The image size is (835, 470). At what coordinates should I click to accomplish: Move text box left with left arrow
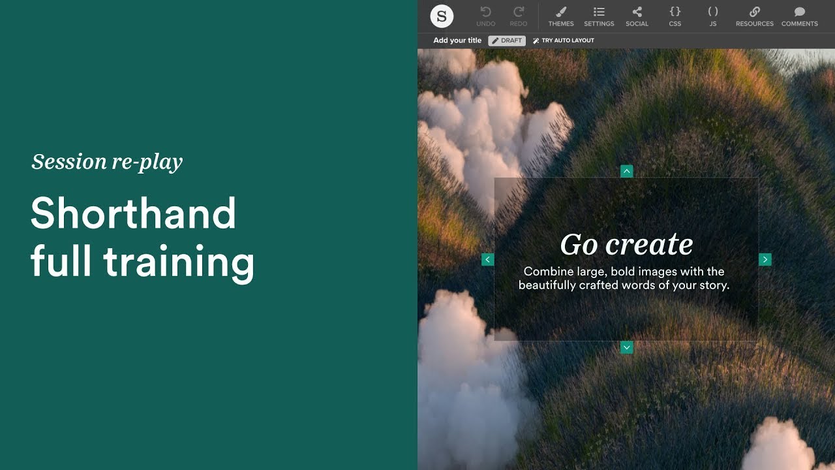click(487, 259)
